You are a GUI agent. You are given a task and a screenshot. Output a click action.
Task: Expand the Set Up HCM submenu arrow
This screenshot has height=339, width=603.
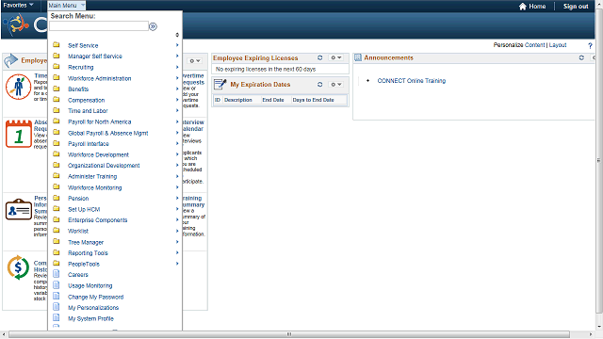pyautogui.click(x=177, y=209)
